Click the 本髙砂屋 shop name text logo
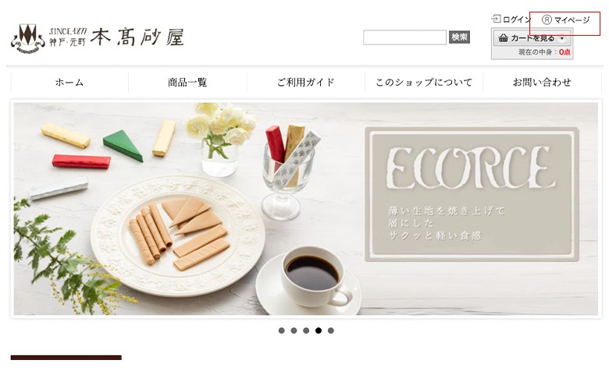The width and height of the screenshot is (609, 392). (x=137, y=37)
